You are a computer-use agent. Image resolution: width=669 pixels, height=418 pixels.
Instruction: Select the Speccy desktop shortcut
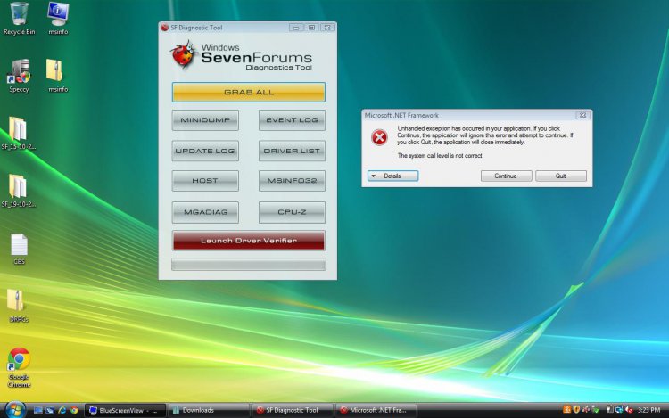point(19,77)
